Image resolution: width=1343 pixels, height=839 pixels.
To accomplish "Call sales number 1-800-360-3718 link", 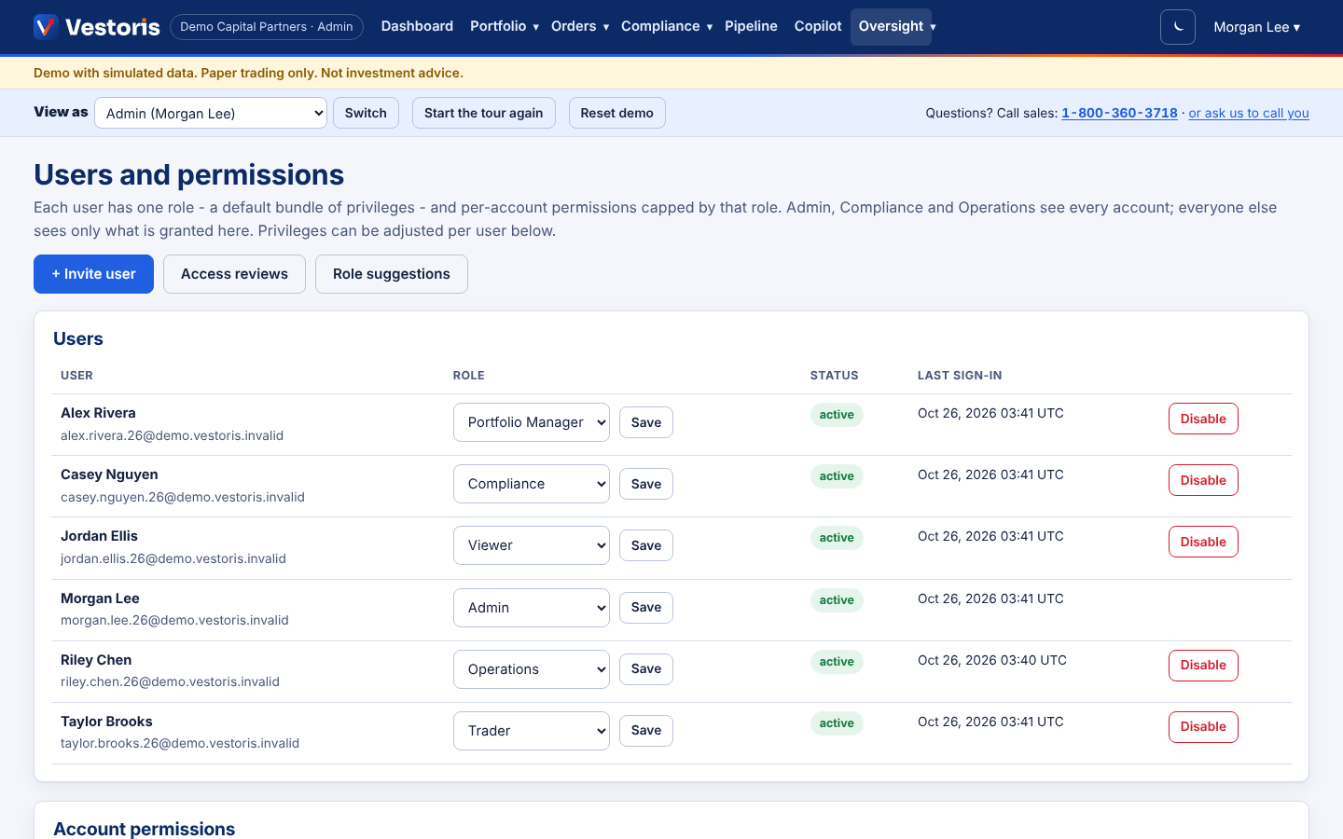I will 1119,113.
